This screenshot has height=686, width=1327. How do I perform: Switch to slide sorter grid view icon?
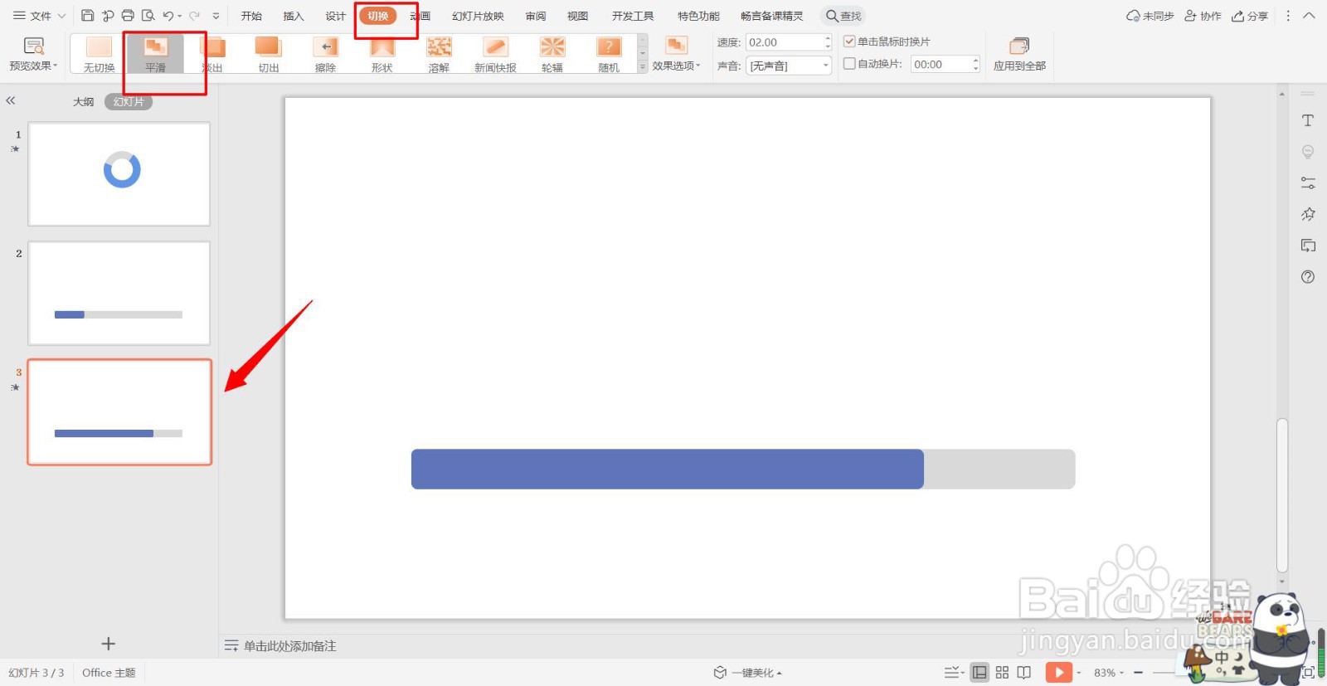pyautogui.click(x=1002, y=673)
